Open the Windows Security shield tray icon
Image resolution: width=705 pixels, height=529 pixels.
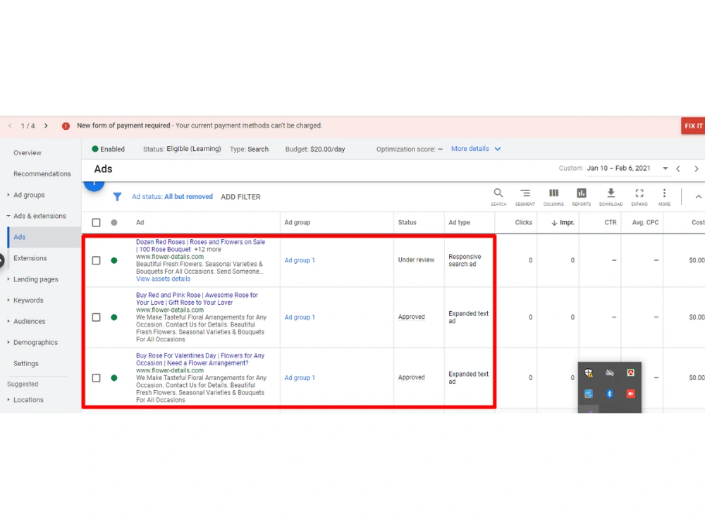pos(589,372)
